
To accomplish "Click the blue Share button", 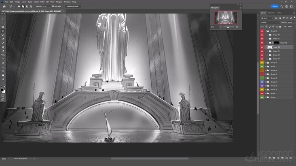I will (275, 6).
